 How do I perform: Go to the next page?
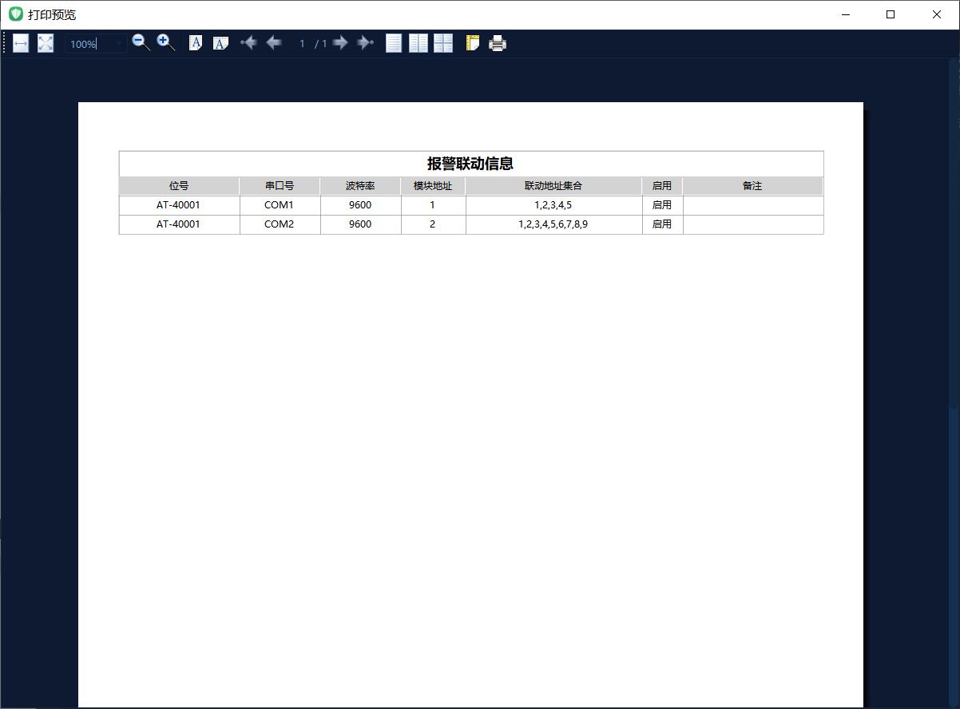pyautogui.click(x=340, y=43)
